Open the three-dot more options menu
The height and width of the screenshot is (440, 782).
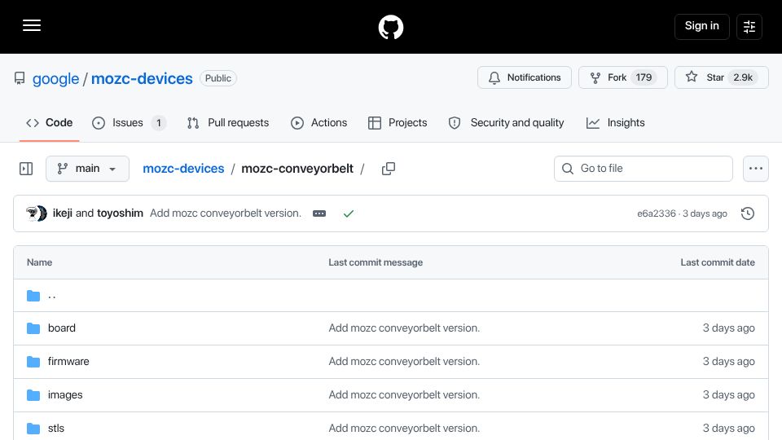tap(756, 169)
